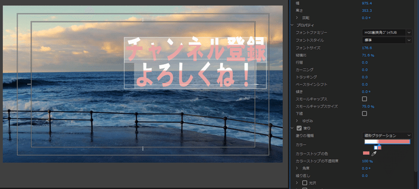Click the スモールキャップスサイズ value 75.0 %

(368, 107)
